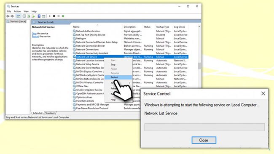
Task: Open the View menu
Action: [x=26, y=11]
